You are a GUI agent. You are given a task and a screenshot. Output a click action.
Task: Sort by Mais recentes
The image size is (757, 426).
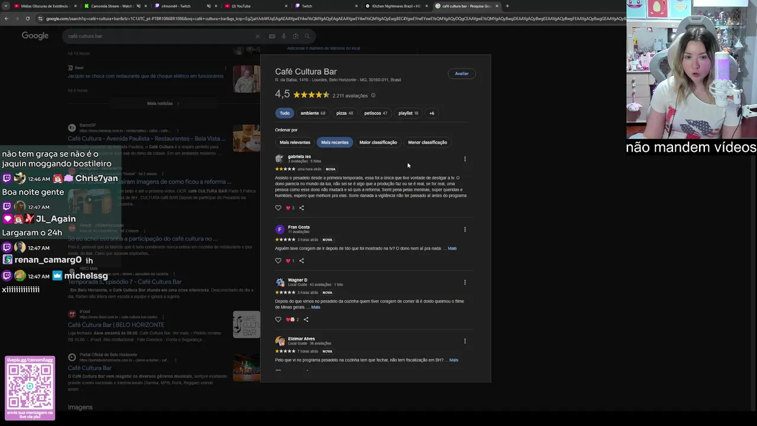[x=335, y=142]
